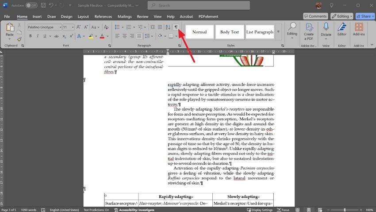Switch to the Design tab

pos(66,16)
